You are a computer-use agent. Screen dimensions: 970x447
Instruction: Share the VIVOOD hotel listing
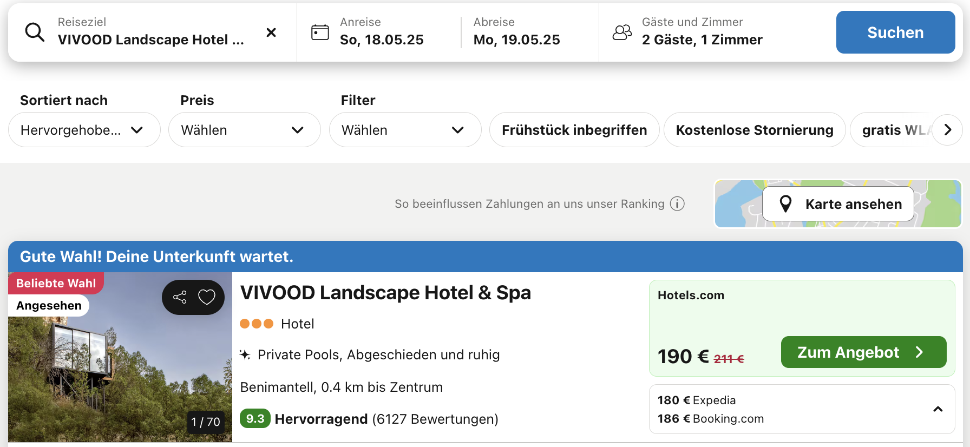[180, 297]
